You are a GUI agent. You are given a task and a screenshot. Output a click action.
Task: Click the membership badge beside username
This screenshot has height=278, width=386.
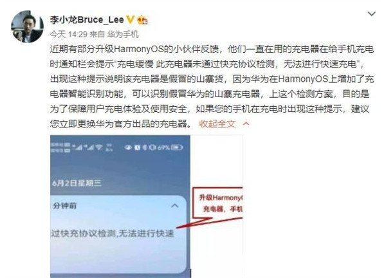point(142,20)
